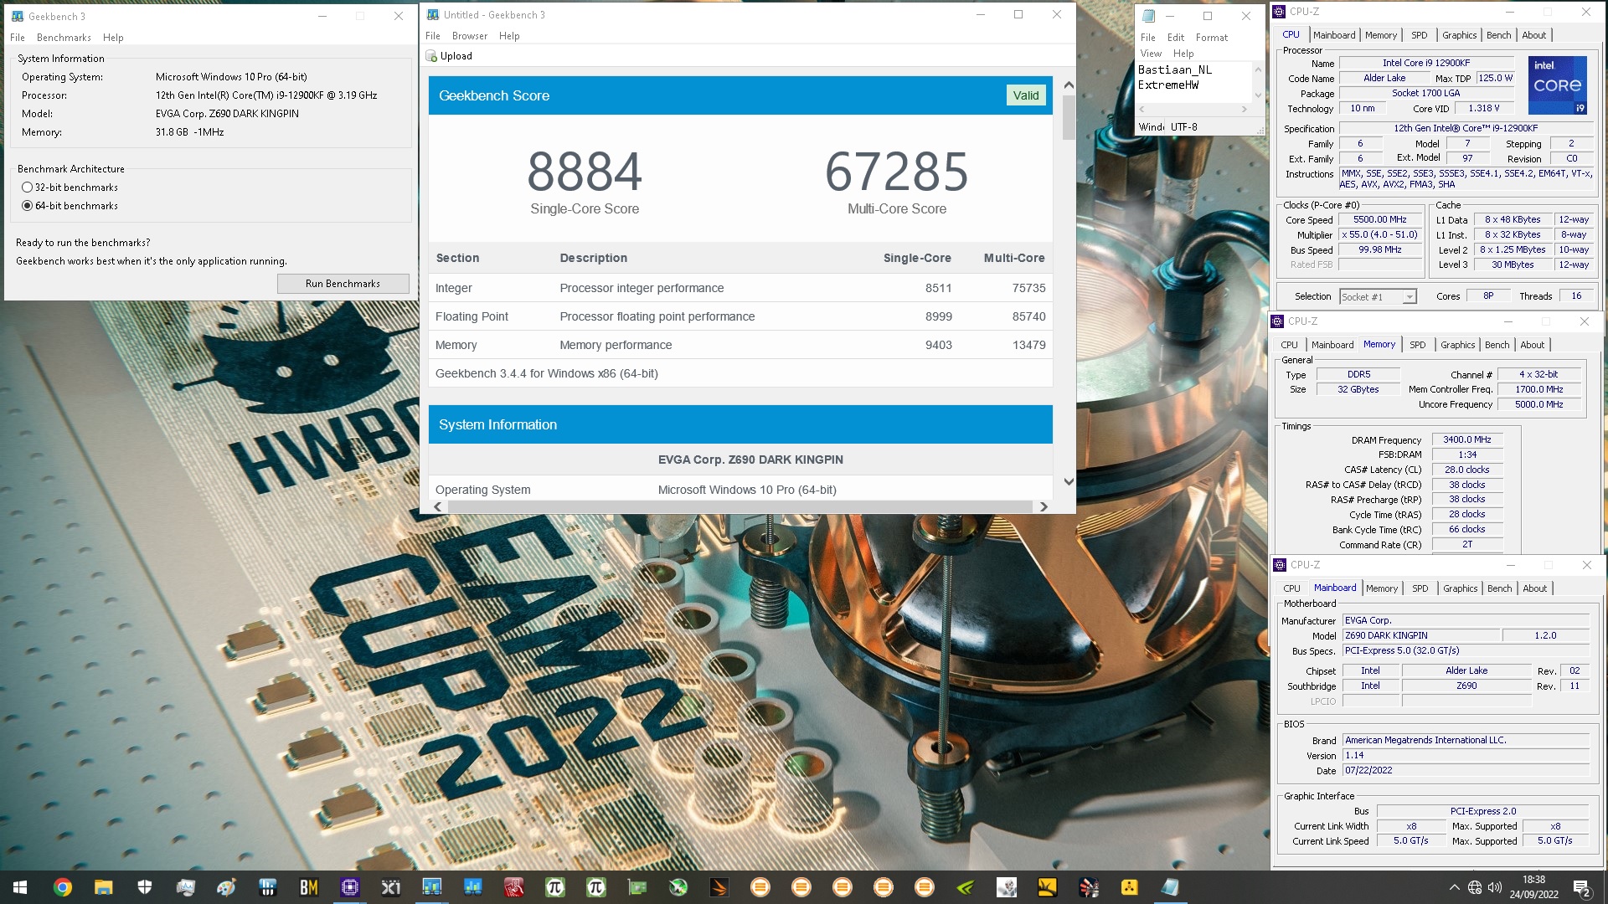Open the notification center icon

point(1581,887)
